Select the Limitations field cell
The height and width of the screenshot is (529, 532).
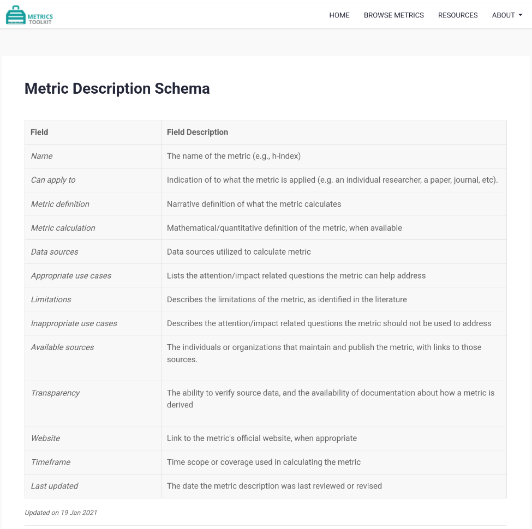51,299
